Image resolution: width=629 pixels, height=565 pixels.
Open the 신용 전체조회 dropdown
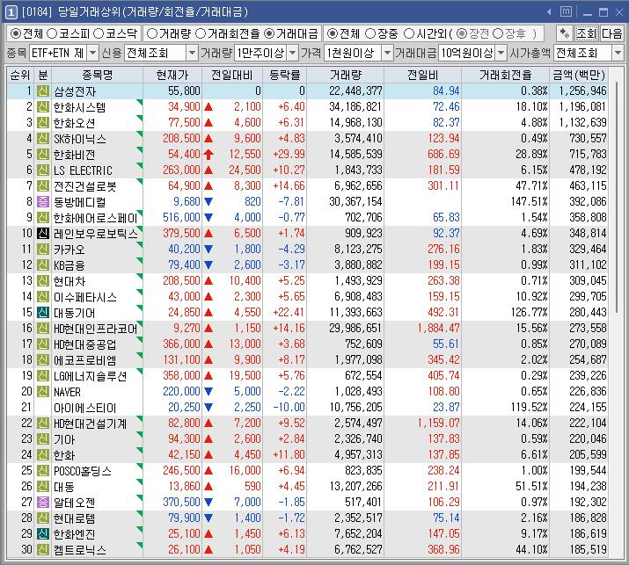tap(192, 53)
